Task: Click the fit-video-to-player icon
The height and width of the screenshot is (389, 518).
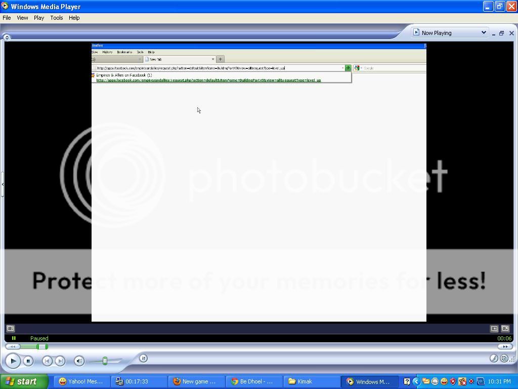Action: click(x=494, y=328)
